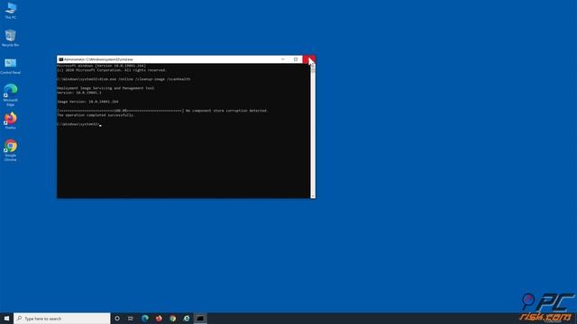The height and width of the screenshot is (324, 577).
Task: Click 'No component store corruption detected.' text
Action: (227, 111)
